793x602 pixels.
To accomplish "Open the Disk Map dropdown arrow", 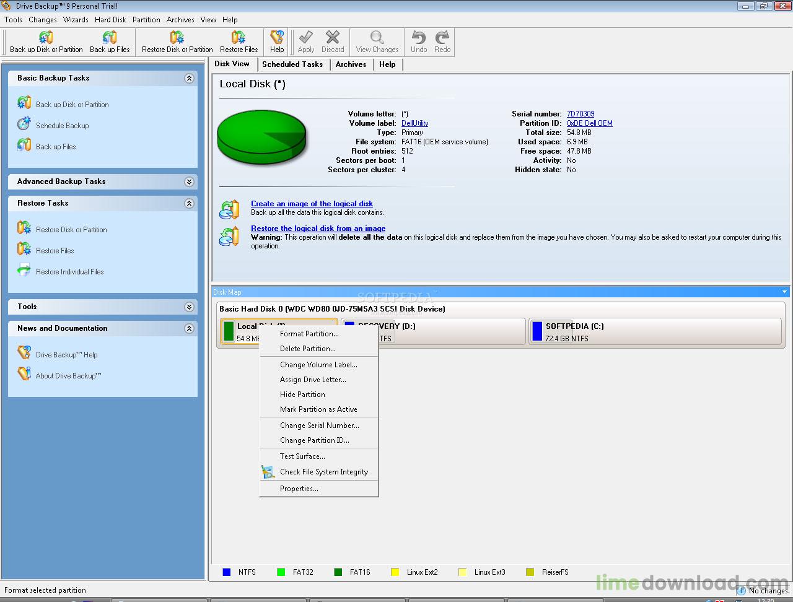I will (x=784, y=292).
